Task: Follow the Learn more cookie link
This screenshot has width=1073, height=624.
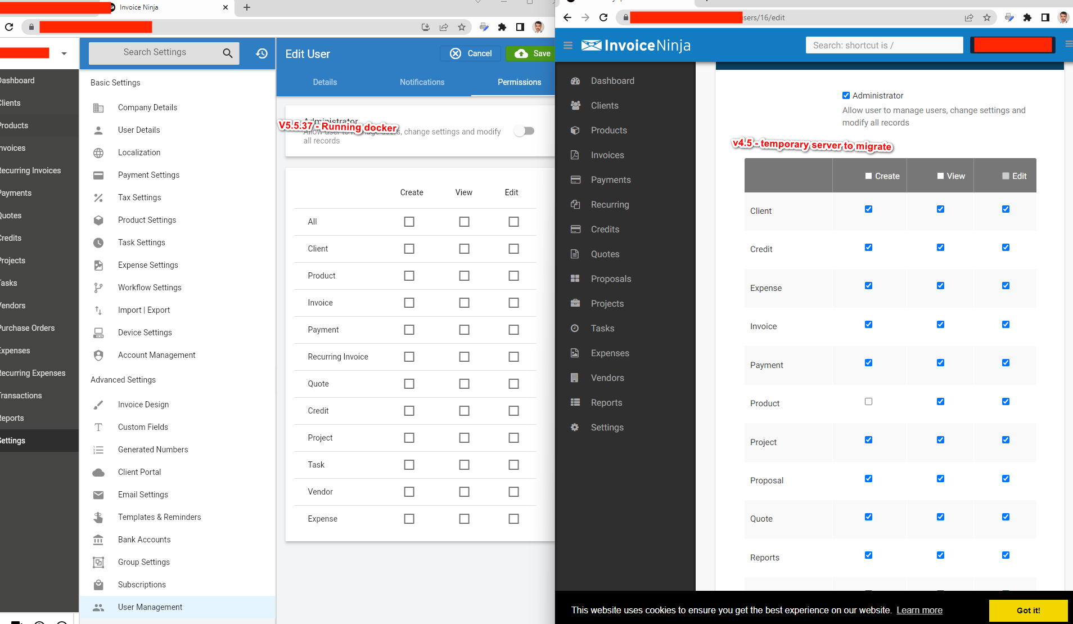Action: pyautogui.click(x=919, y=610)
